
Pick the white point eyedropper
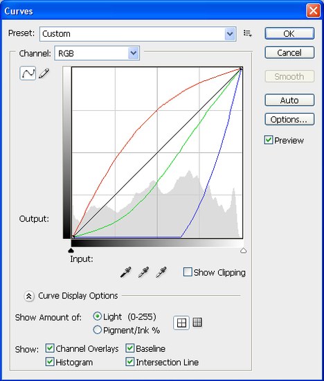(161, 272)
